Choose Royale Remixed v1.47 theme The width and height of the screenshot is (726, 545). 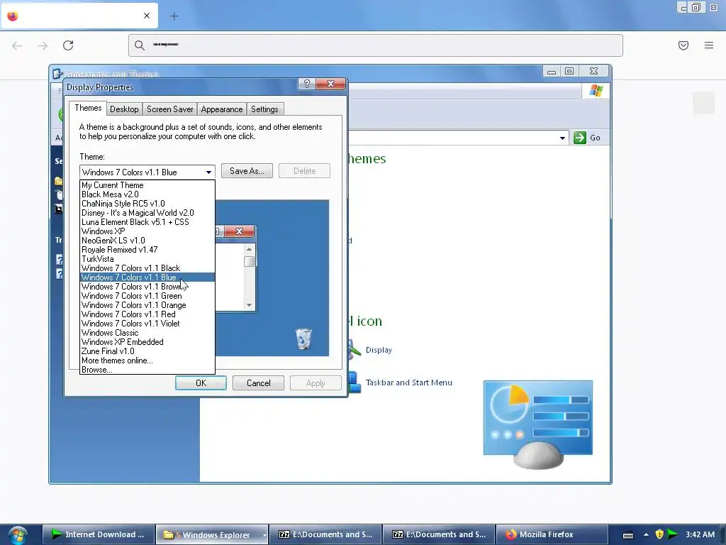[x=147, y=250]
